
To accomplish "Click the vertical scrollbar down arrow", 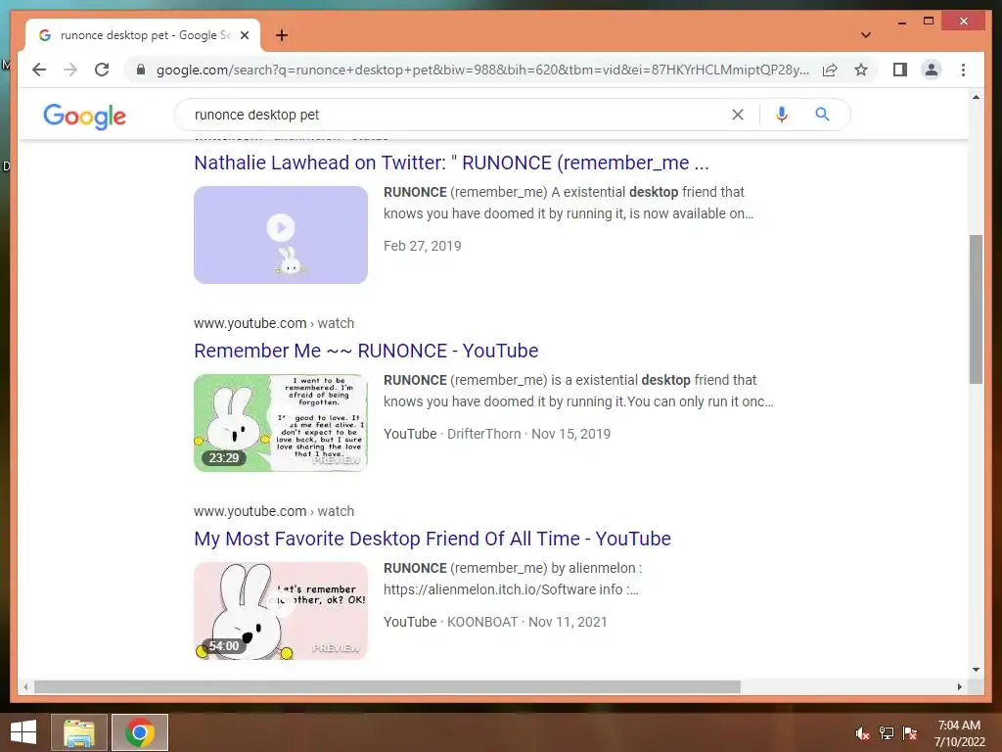I will (x=976, y=670).
